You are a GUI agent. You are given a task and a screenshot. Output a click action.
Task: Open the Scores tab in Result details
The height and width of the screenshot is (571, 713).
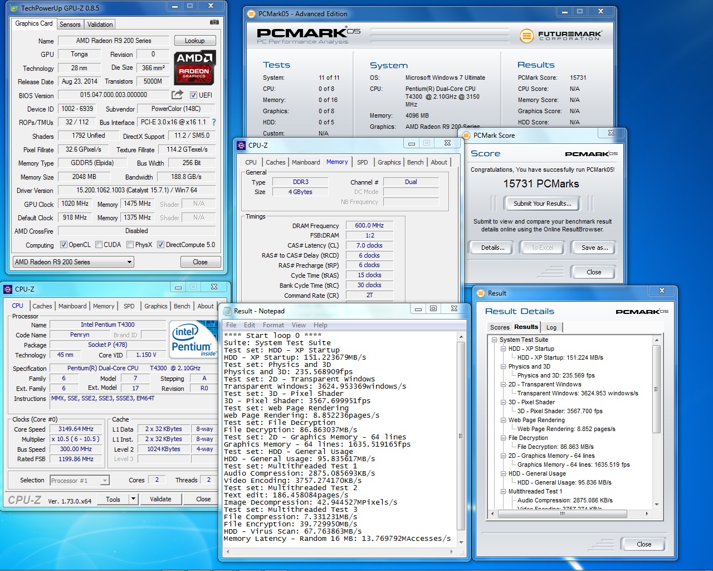click(x=500, y=327)
